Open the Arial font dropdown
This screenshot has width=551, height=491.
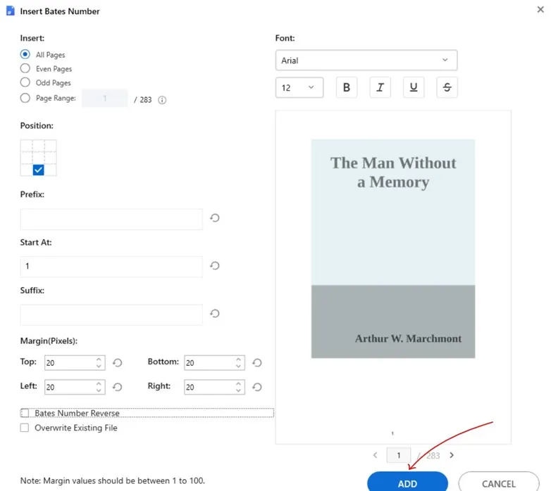[366, 60]
